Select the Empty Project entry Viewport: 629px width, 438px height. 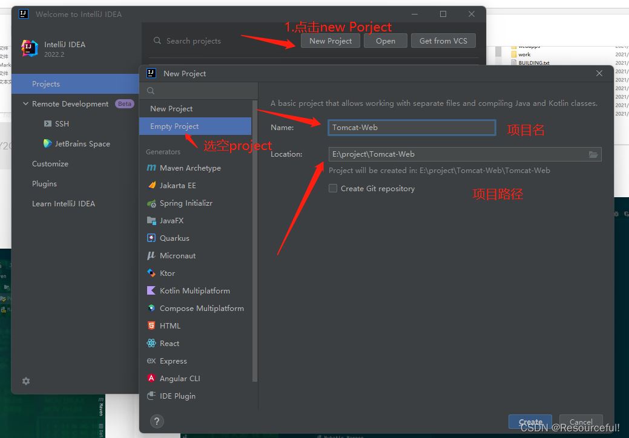pos(196,126)
